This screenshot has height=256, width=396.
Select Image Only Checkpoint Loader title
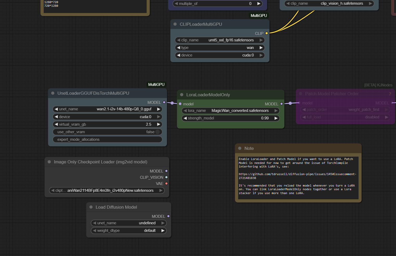(x=100, y=162)
